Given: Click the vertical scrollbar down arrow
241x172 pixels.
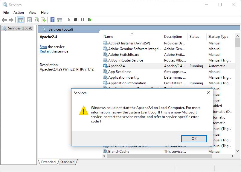Looking at the screenshot, I should click(x=237, y=151).
